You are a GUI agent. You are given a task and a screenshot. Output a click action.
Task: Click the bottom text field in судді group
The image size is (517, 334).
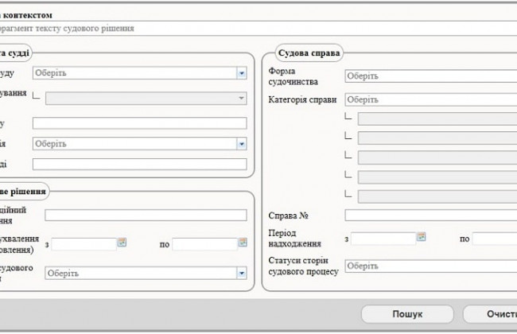click(x=139, y=164)
